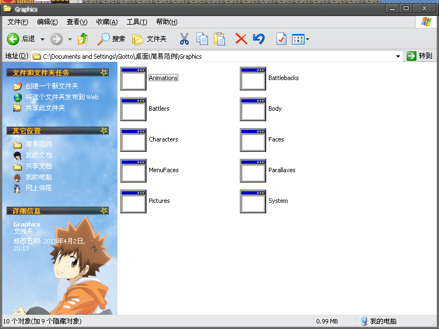The image size is (439, 329).
Task: Select the Battlers folder icon
Action: 133,109
